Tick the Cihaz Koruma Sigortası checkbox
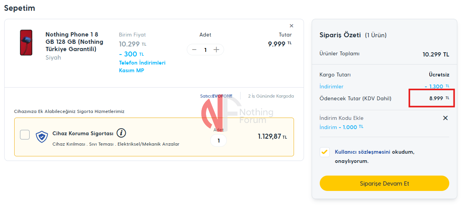 click(25, 135)
